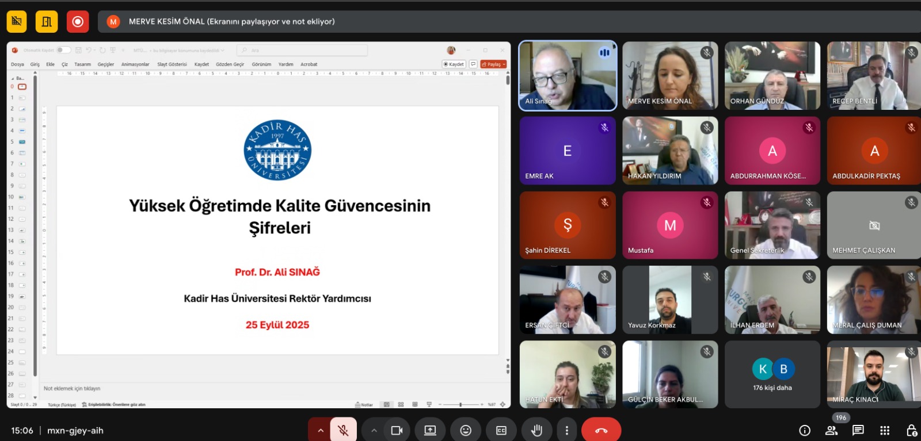Select the 'Tasarım' ribbon tab
This screenshot has width=921, height=441.
[x=82, y=64]
